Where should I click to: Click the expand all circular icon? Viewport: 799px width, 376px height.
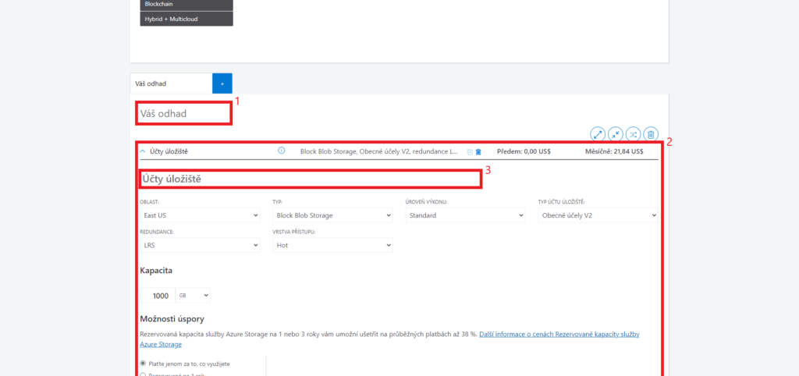click(598, 134)
